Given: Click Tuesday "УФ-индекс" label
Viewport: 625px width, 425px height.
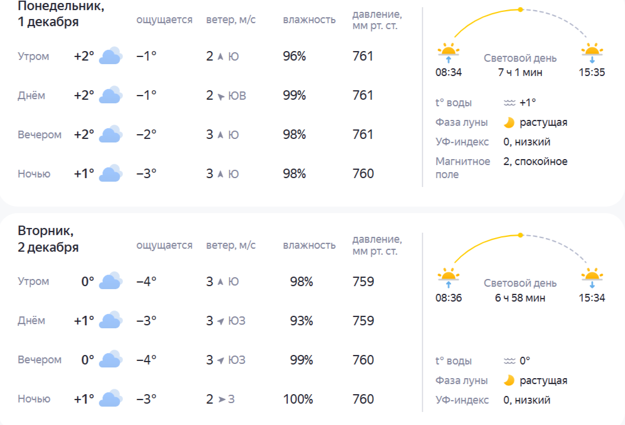Looking at the screenshot, I should 462,400.
